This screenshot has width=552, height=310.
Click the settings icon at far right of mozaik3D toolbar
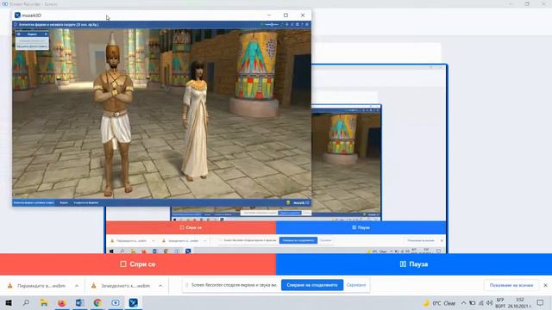[x=307, y=25]
